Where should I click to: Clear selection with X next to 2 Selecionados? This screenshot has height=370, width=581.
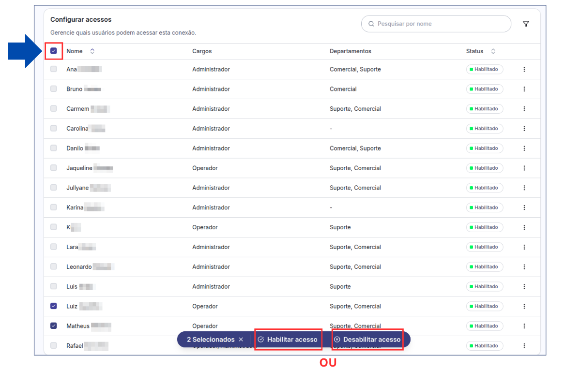(241, 340)
